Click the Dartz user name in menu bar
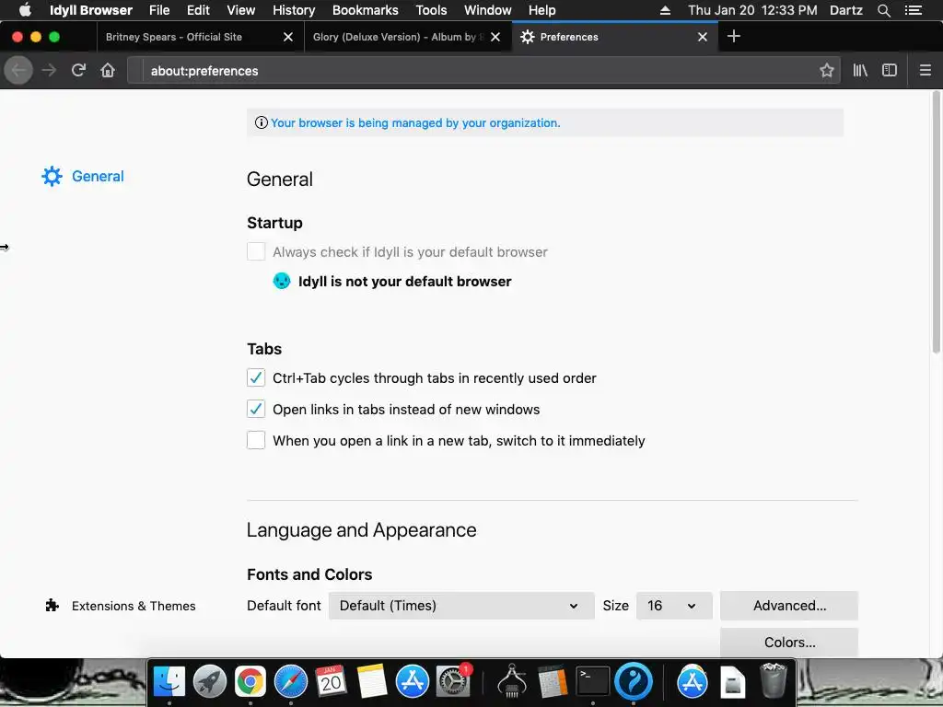The height and width of the screenshot is (707, 943). [x=845, y=10]
